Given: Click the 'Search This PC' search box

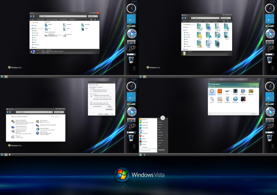Looking at the screenshot, I should (93, 16).
